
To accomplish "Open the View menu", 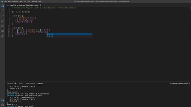I will 21,2.
